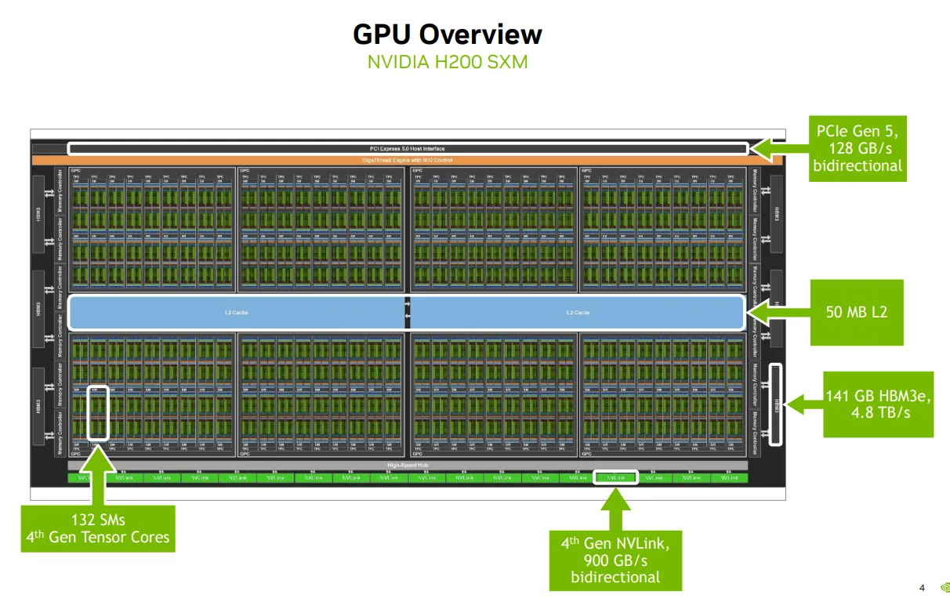Image resolution: width=950 pixels, height=602 pixels.
Task: Click the gray High-Speed Hub bar
Action: (x=408, y=465)
